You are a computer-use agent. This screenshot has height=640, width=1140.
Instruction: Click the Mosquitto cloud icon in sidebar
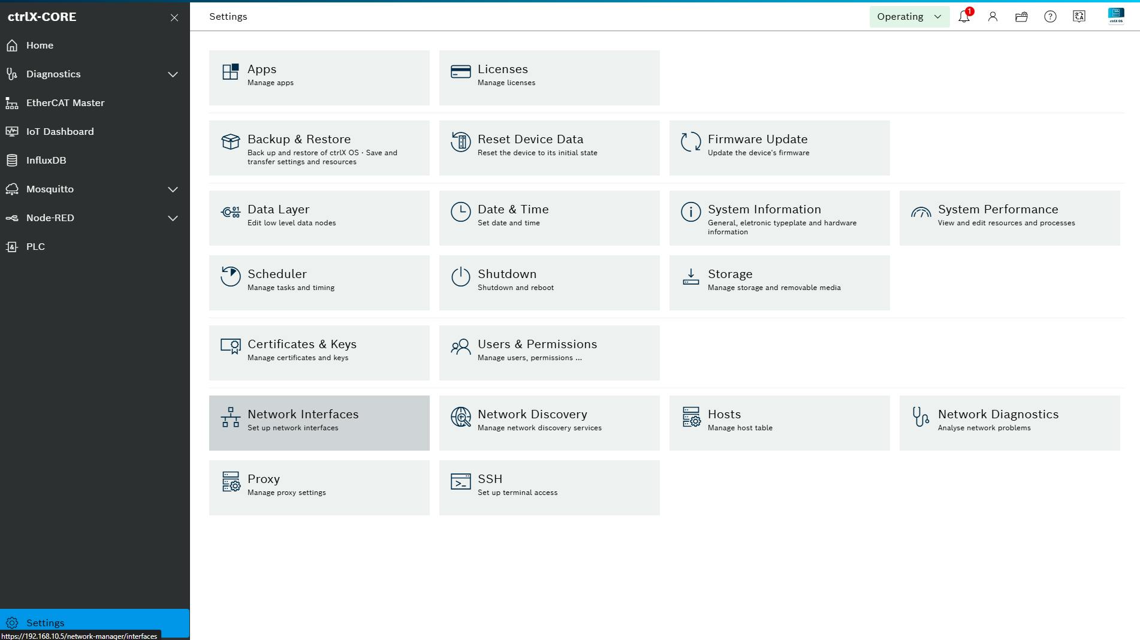coord(12,189)
